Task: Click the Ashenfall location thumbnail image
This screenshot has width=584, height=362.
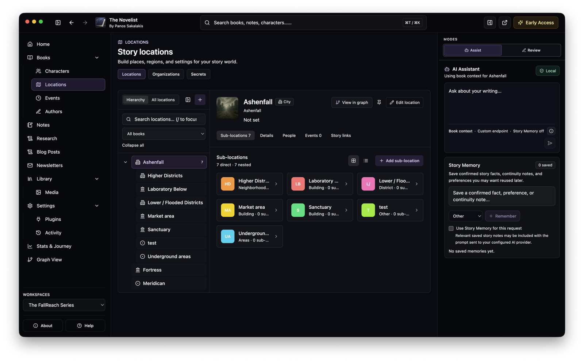Action: 227,108
